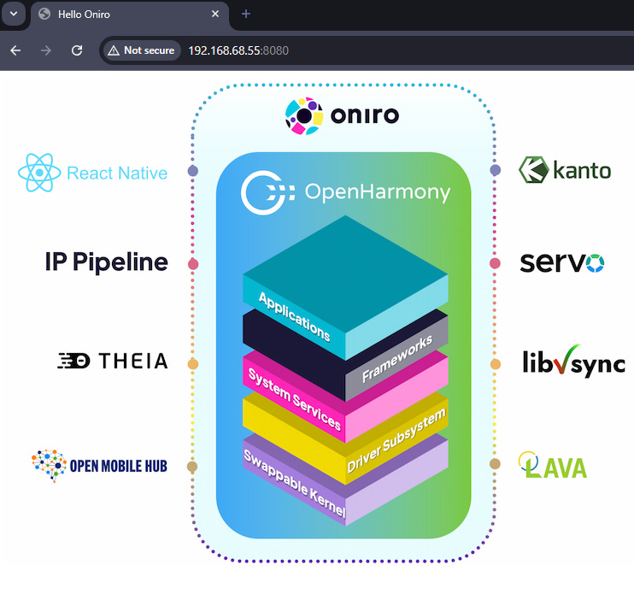The image size is (634, 594).
Task: Click the Open Mobile Hub brain icon
Action: (49, 466)
